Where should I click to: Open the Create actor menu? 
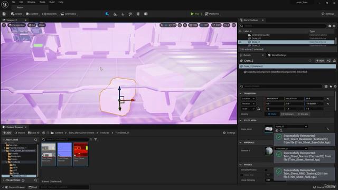pos(16,14)
